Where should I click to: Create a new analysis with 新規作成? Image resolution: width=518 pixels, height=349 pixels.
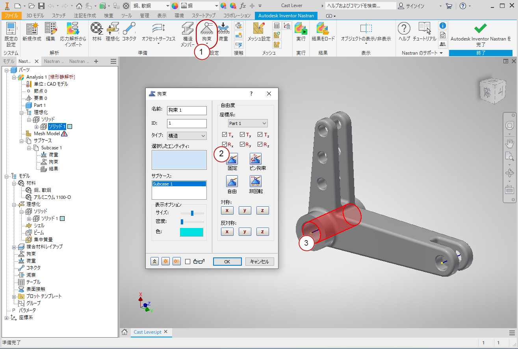tap(32, 32)
